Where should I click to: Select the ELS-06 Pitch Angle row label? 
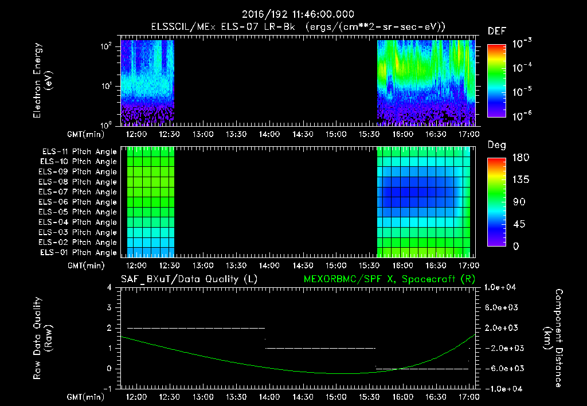[78, 202]
